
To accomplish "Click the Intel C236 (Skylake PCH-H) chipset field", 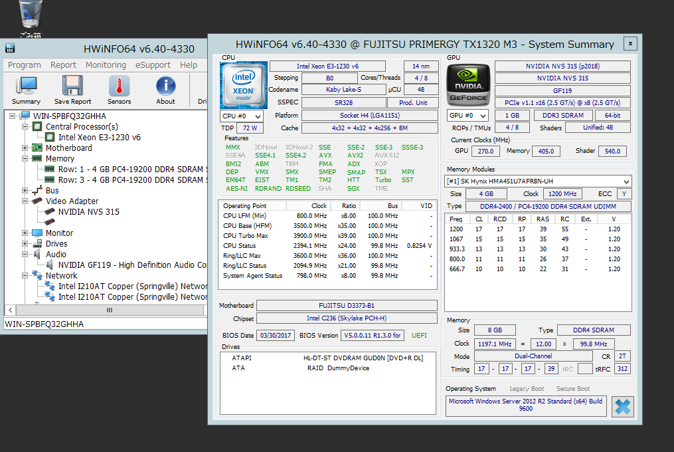I will [x=347, y=318].
